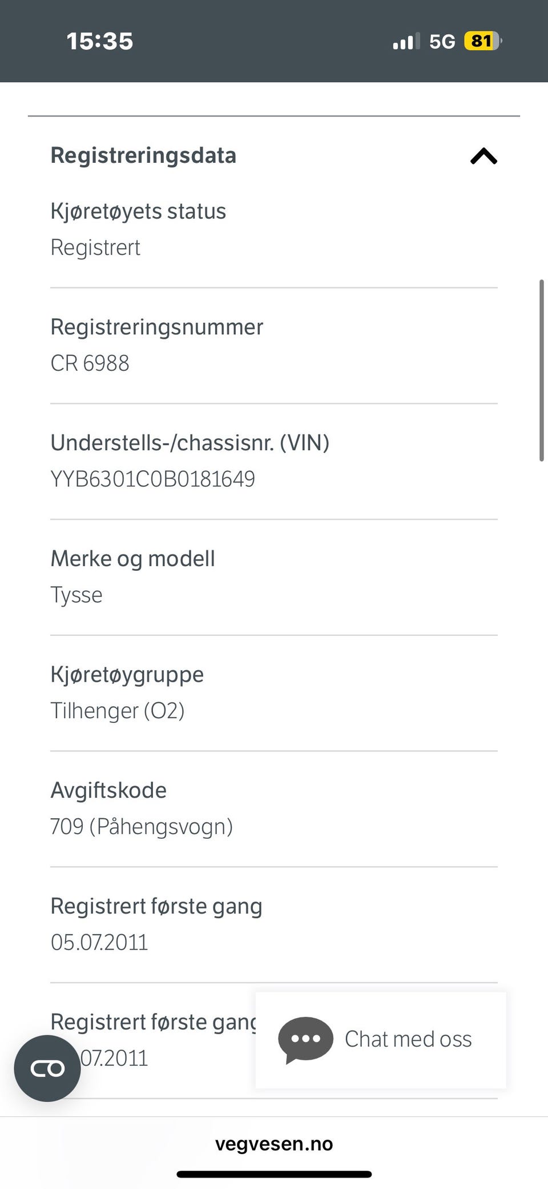
Task: Open the Chat med oss widget
Action: (381, 1040)
